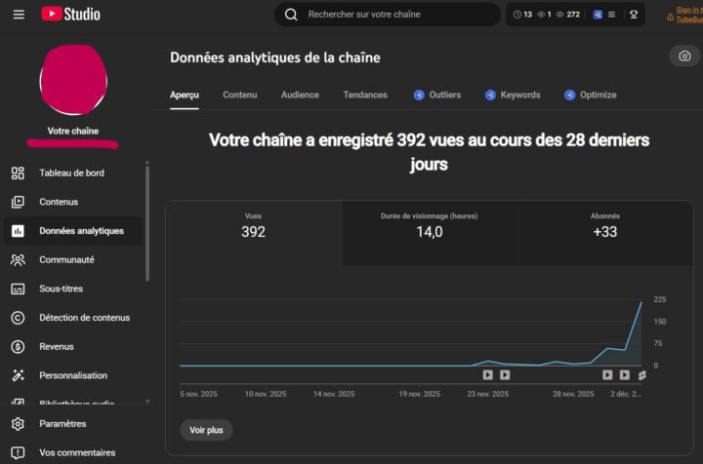Open the Optimize tab
The image size is (703, 464).
591,95
